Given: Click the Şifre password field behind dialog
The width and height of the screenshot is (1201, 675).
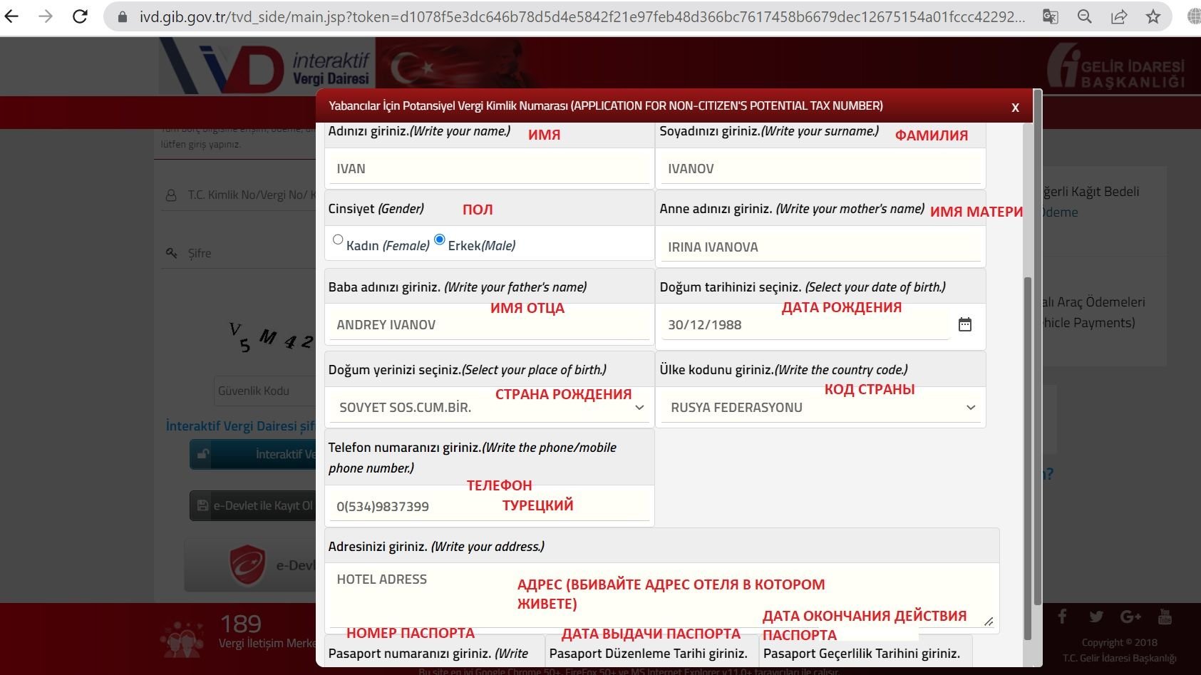Looking at the screenshot, I should point(239,253).
